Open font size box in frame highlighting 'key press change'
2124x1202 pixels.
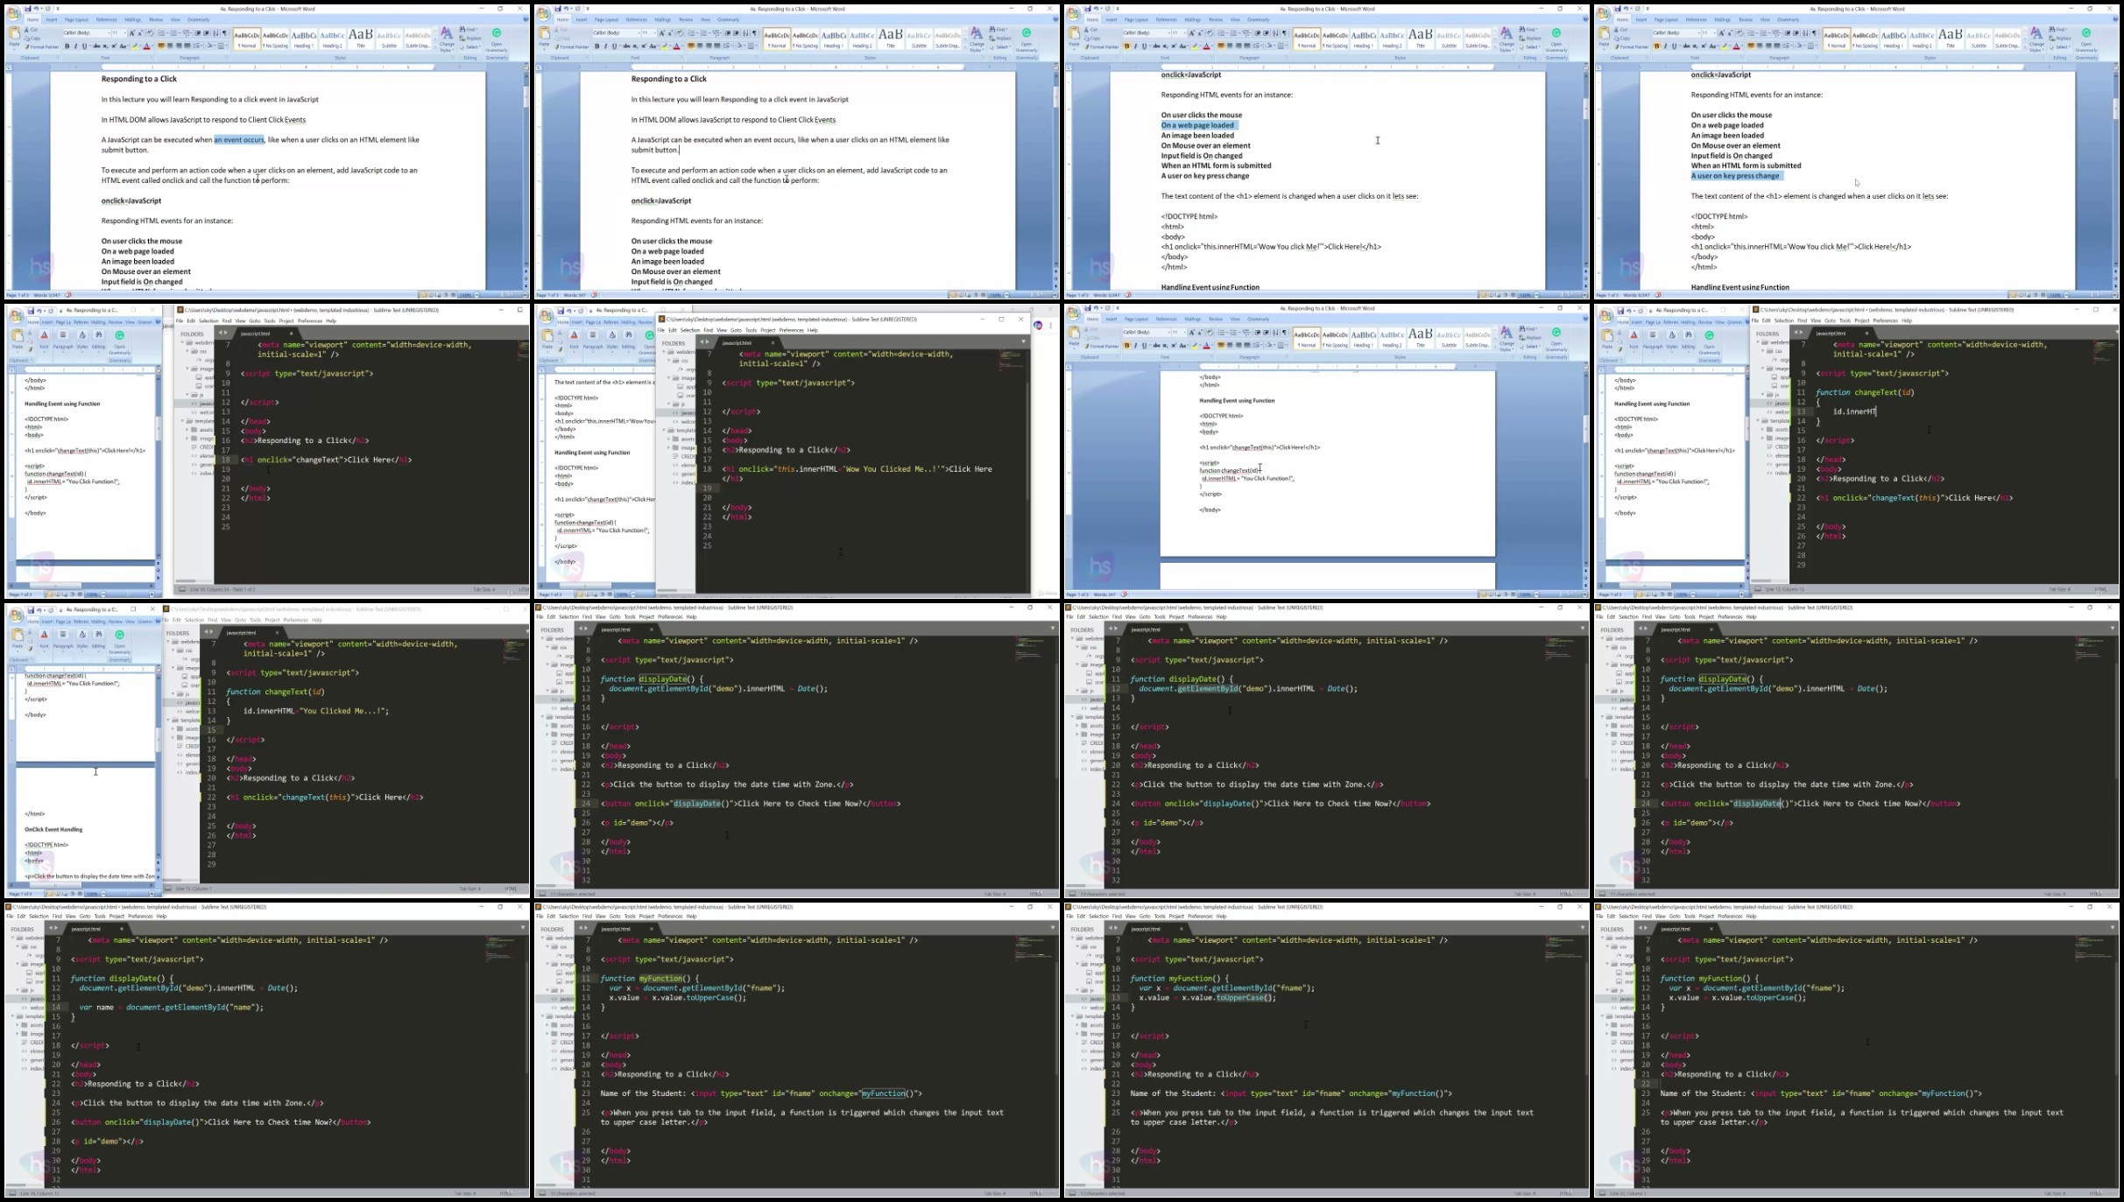[x=1707, y=33]
